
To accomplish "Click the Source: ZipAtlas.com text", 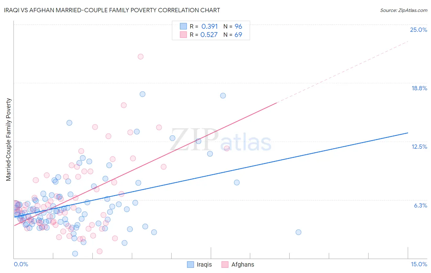I will pos(404,10).
